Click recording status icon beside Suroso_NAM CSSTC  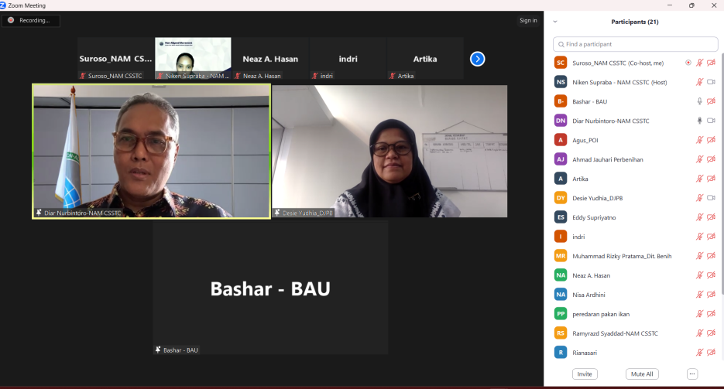point(688,63)
